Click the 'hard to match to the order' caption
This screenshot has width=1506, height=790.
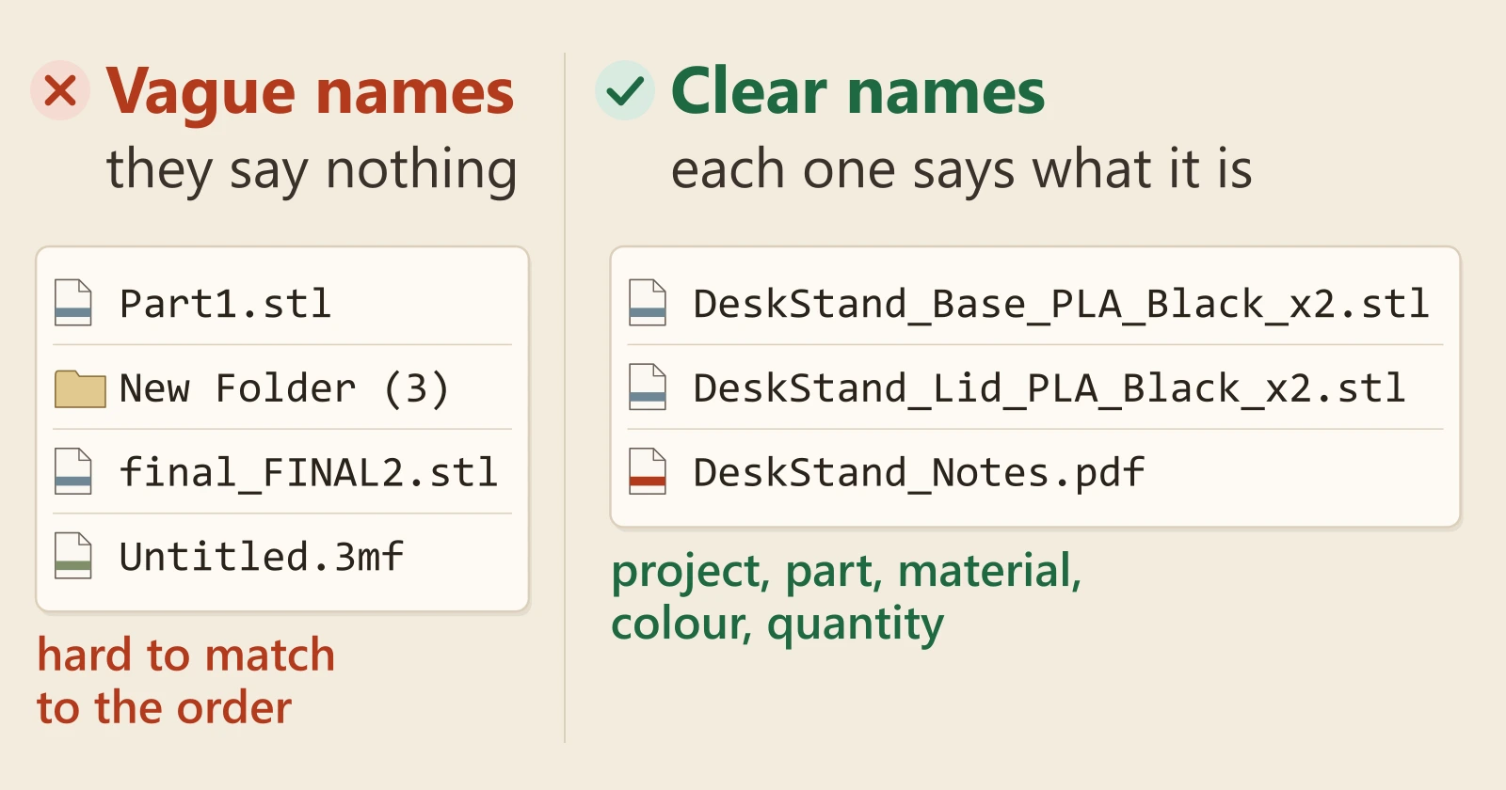pyautogui.click(x=186, y=681)
